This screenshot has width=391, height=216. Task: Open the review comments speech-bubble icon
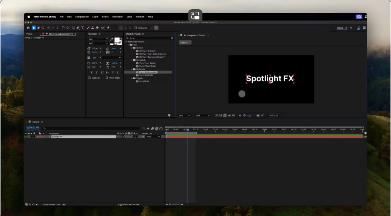(364, 28)
